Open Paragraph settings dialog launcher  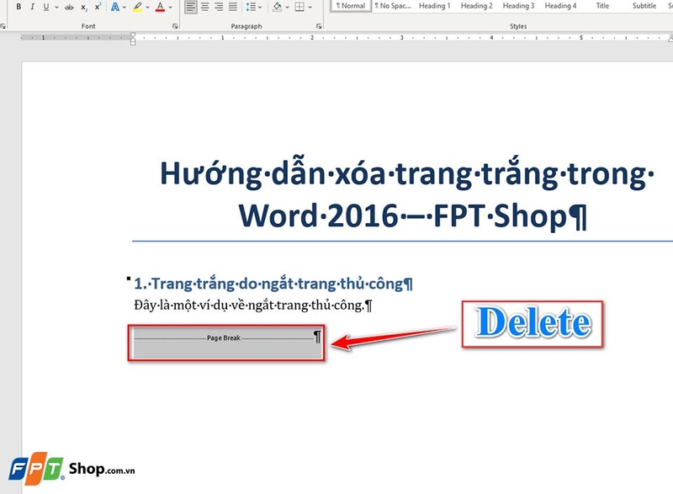(x=319, y=26)
